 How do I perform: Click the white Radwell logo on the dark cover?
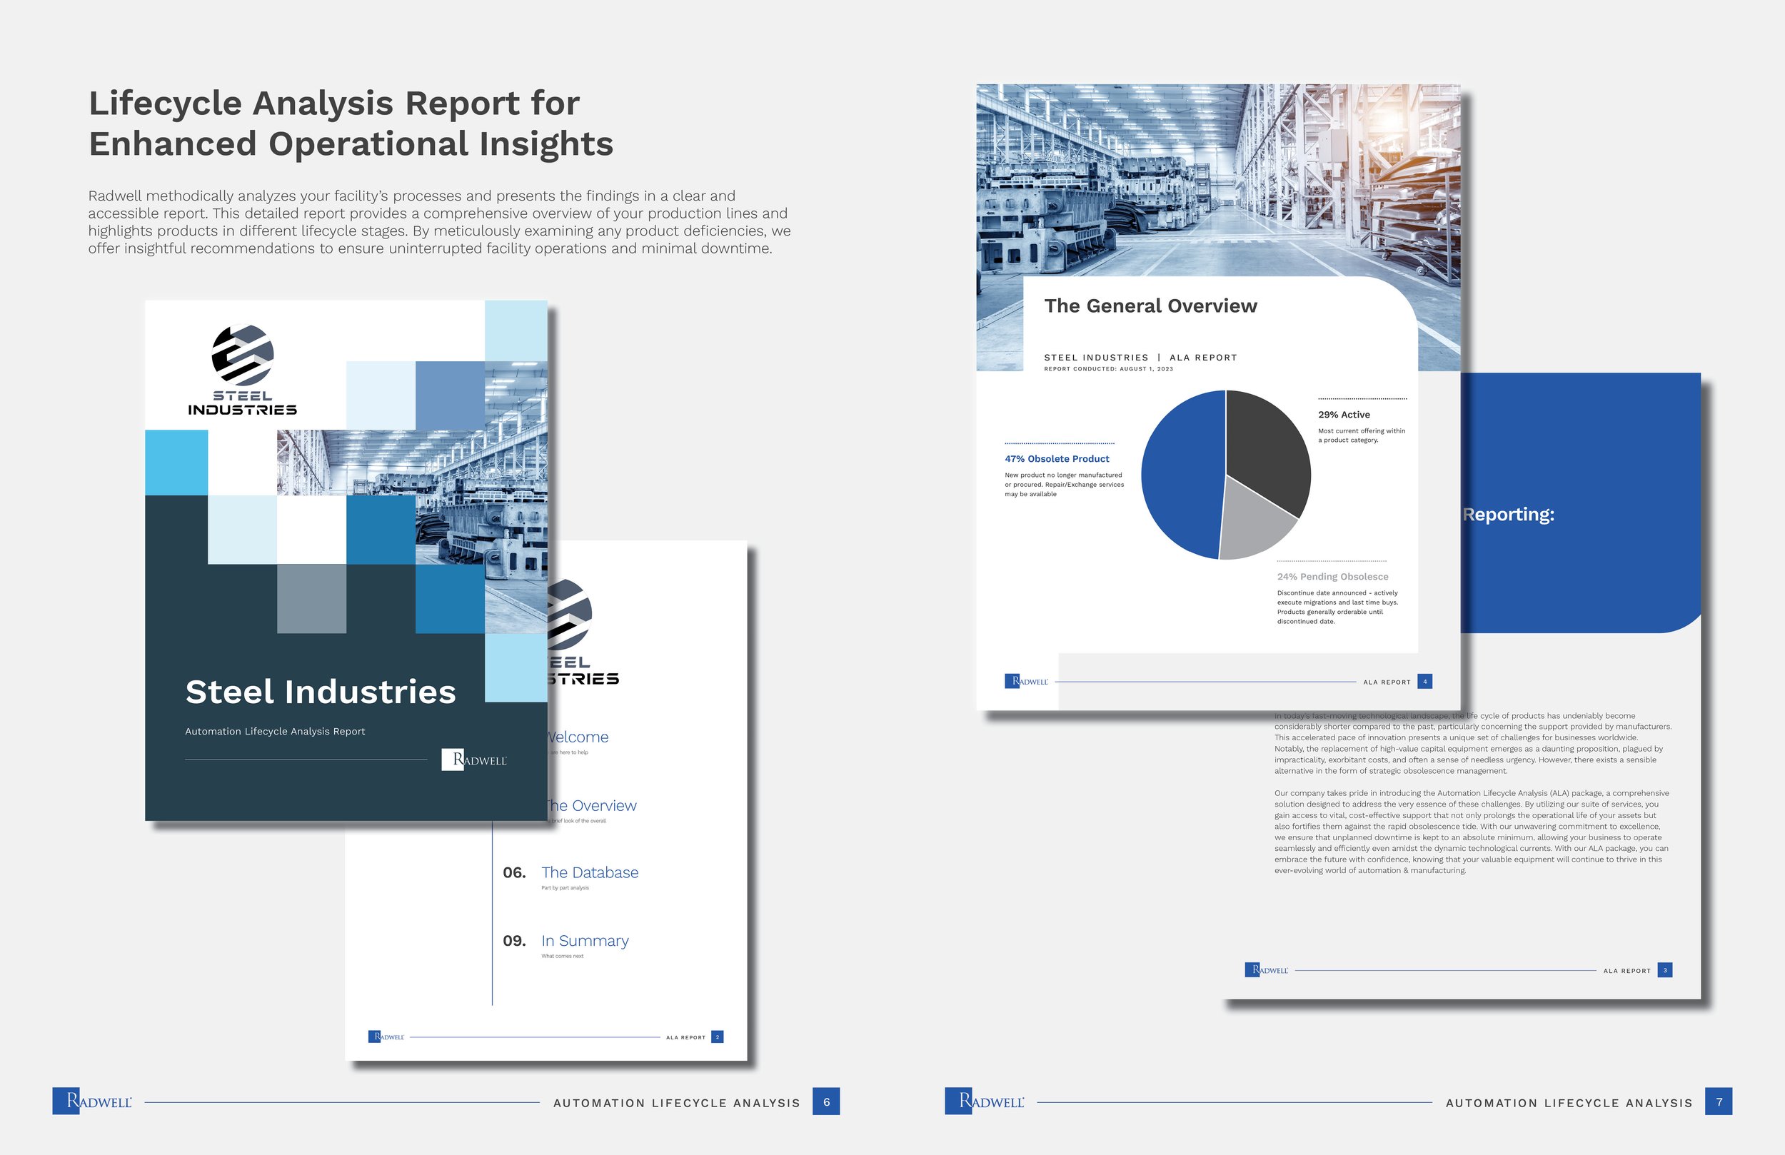pyautogui.click(x=474, y=760)
